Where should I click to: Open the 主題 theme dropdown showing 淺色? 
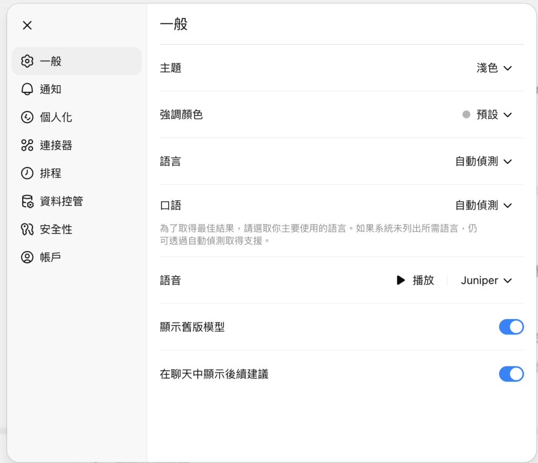click(494, 68)
